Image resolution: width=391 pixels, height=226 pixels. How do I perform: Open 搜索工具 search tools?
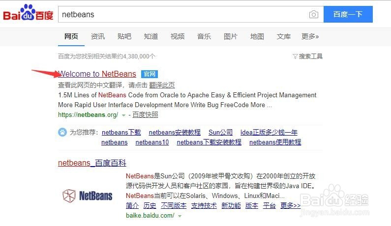(310, 56)
